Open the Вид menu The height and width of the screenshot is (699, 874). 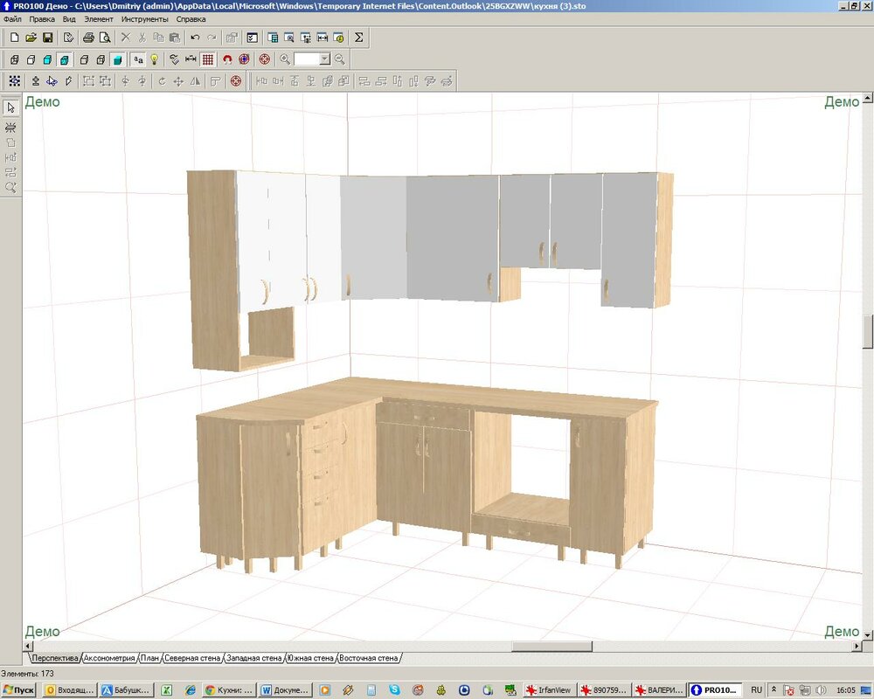point(69,18)
